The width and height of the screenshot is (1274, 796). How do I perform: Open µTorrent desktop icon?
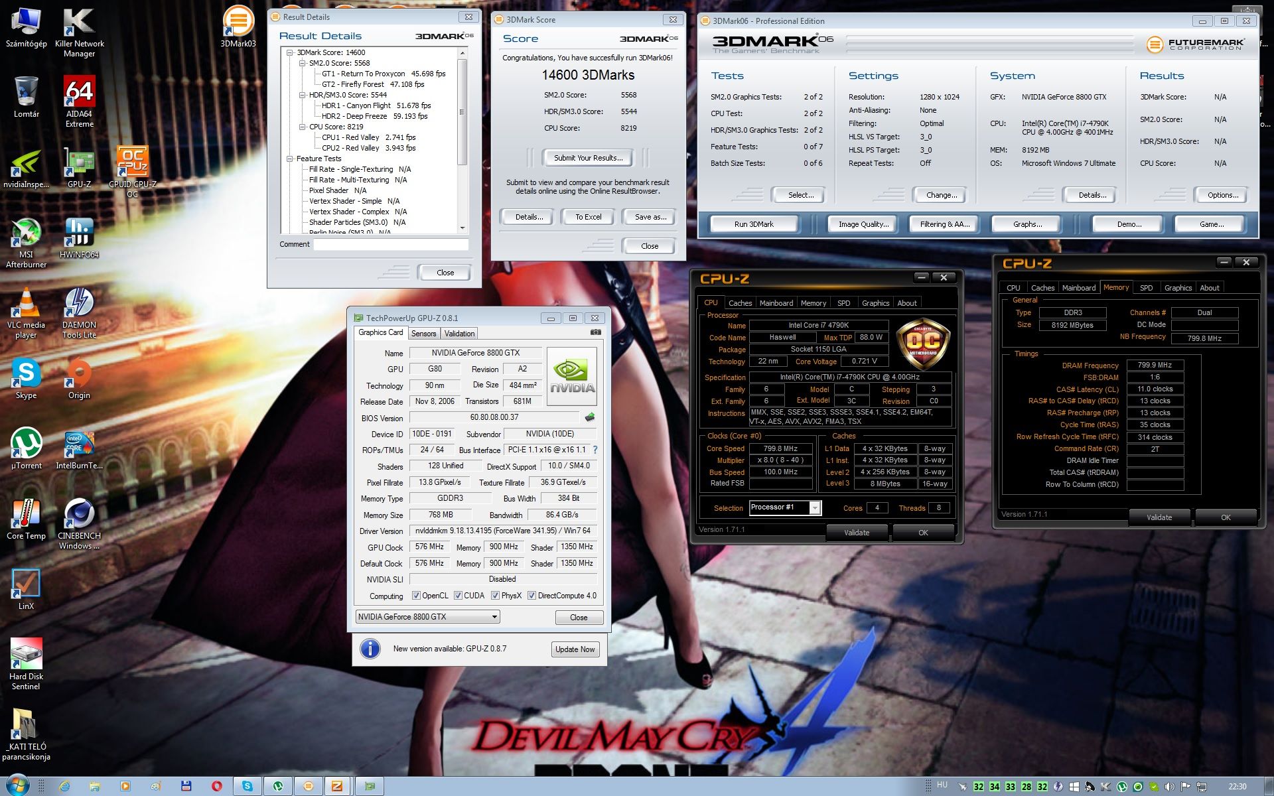[x=26, y=450]
